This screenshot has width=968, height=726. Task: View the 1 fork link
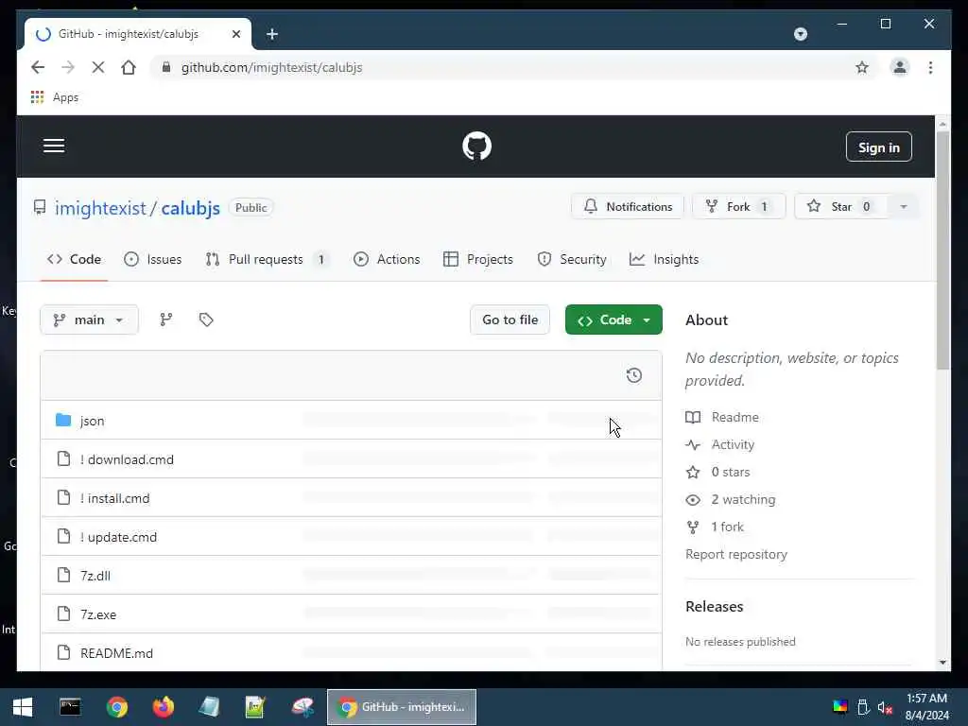[727, 527]
